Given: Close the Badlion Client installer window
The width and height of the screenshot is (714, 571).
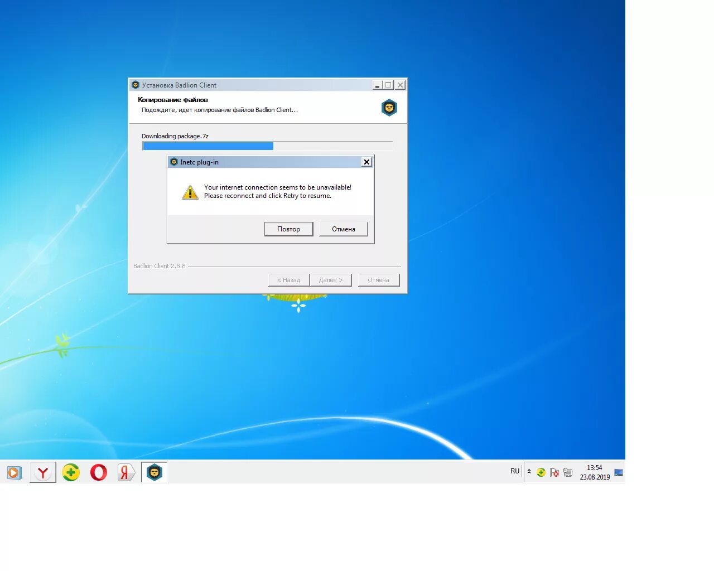Looking at the screenshot, I should click(400, 85).
